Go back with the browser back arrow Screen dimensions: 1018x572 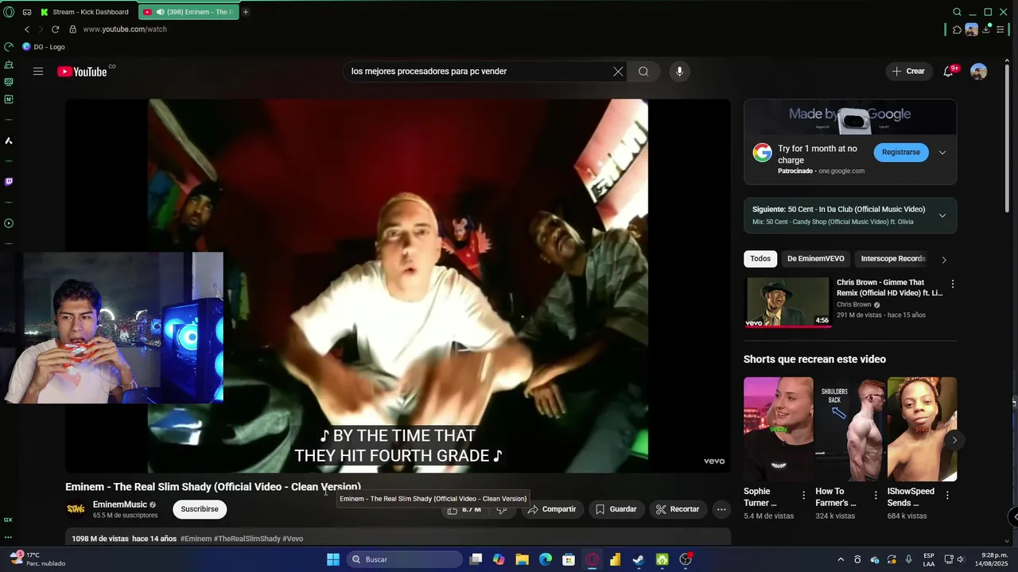(x=26, y=29)
